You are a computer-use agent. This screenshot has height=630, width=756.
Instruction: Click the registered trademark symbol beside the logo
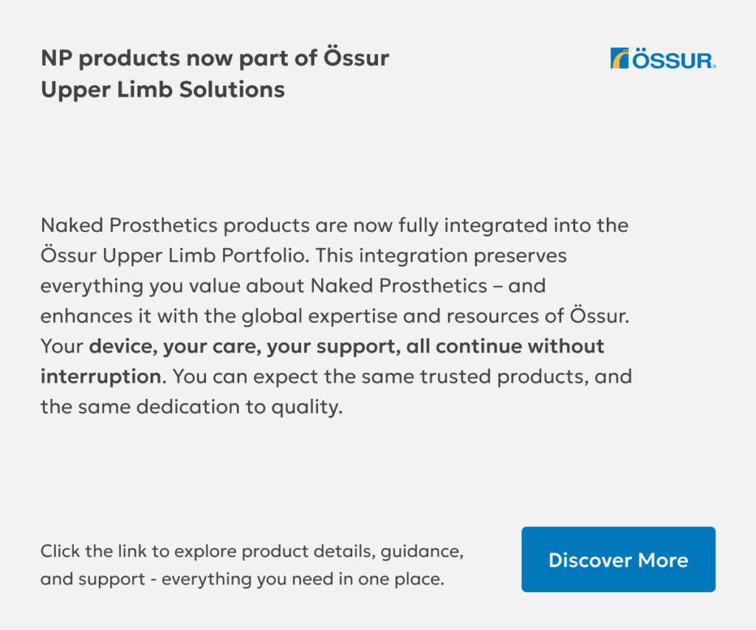click(713, 66)
